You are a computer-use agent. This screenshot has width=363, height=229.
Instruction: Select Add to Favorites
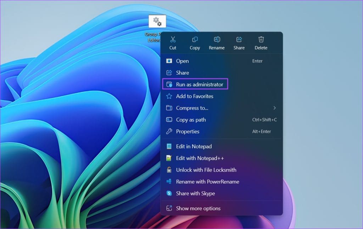(x=195, y=96)
